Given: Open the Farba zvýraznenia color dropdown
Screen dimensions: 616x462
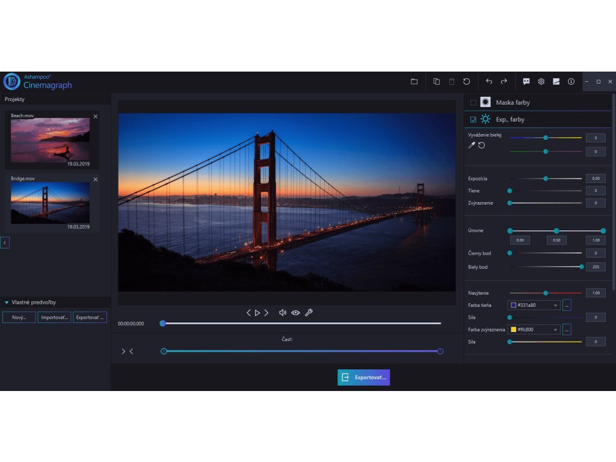Looking at the screenshot, I should coord(534,330).
